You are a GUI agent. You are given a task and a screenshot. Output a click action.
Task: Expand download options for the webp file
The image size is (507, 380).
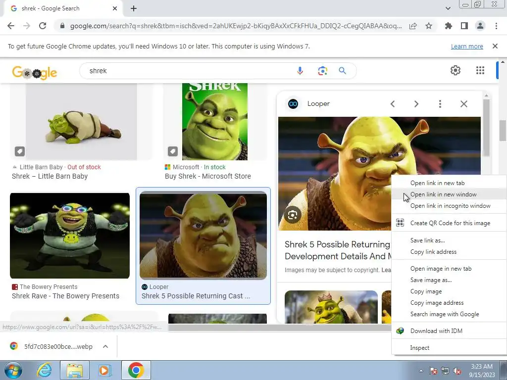point(105,346)
